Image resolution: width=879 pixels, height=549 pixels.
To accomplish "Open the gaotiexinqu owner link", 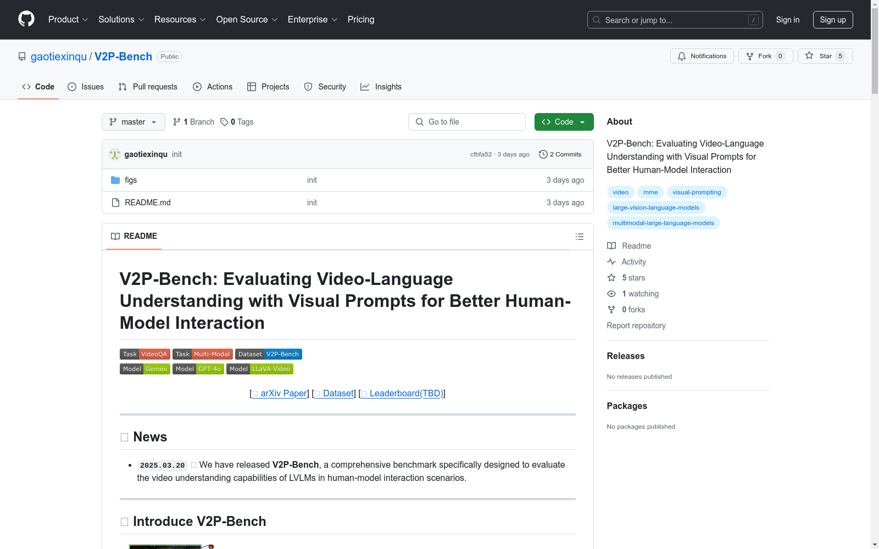I will [59, 57].
